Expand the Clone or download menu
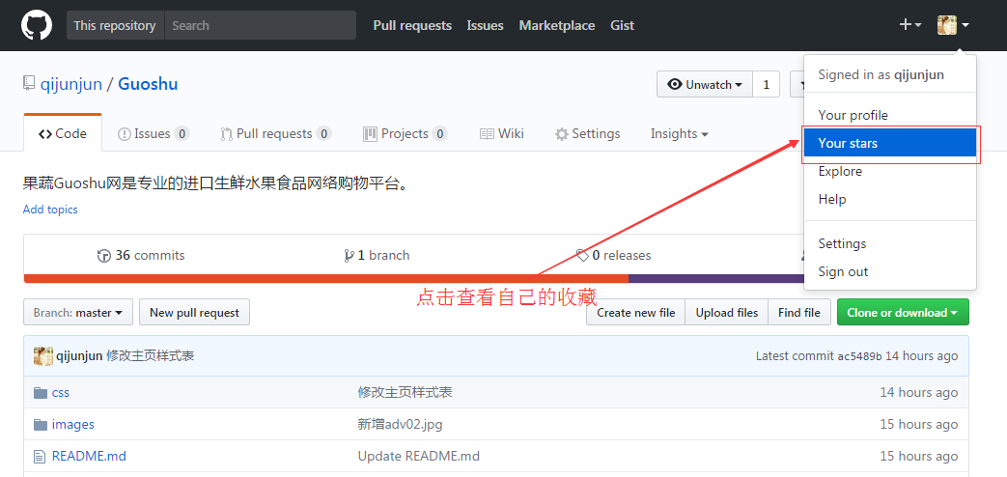 click(903, 313)
